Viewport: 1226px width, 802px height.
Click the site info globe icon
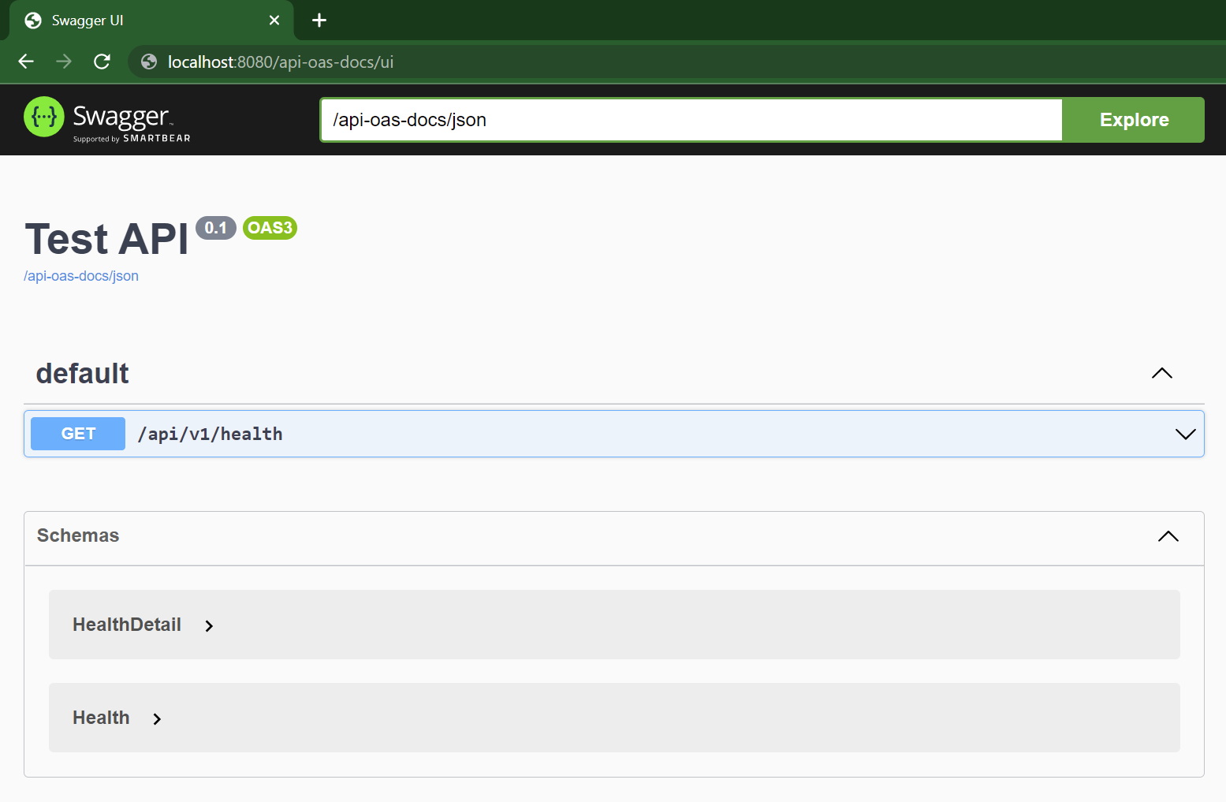pos(149,62)
